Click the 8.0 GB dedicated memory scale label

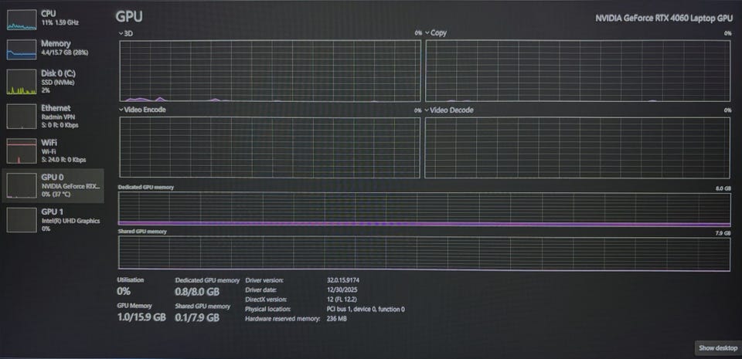723,188
